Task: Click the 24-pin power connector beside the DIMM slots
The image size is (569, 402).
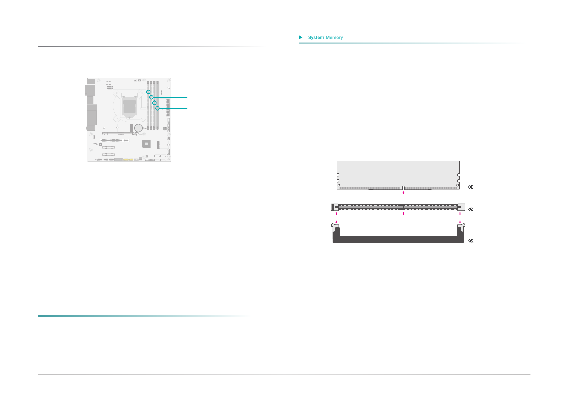Action: 168,108
